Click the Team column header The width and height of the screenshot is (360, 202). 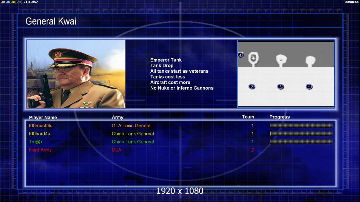[248, 117]
